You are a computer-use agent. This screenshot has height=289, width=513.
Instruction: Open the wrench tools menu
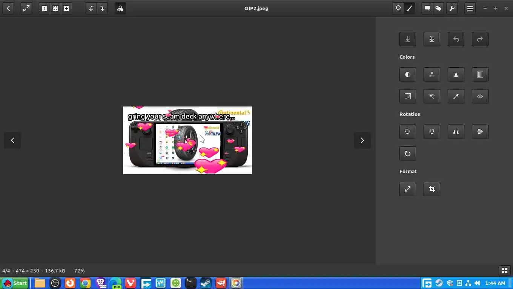(452, 8)
